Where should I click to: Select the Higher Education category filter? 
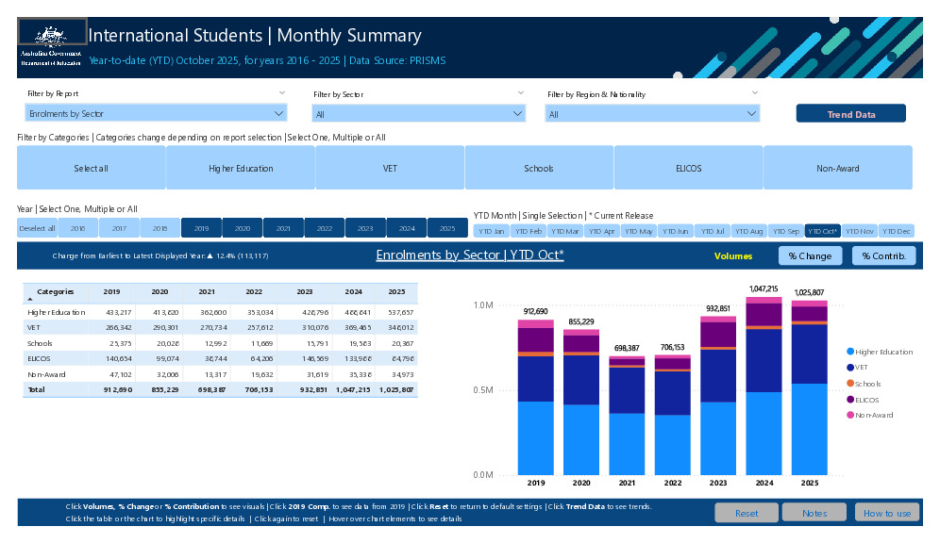coord(240,167)
